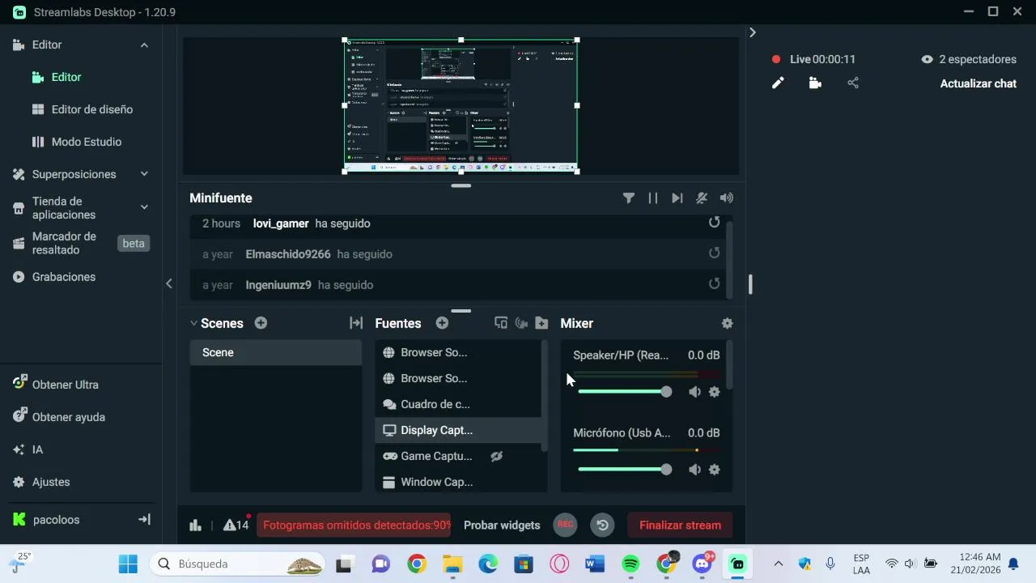Open performance stats bar chart icon
1036x583 pixels.
pos(195,525)
